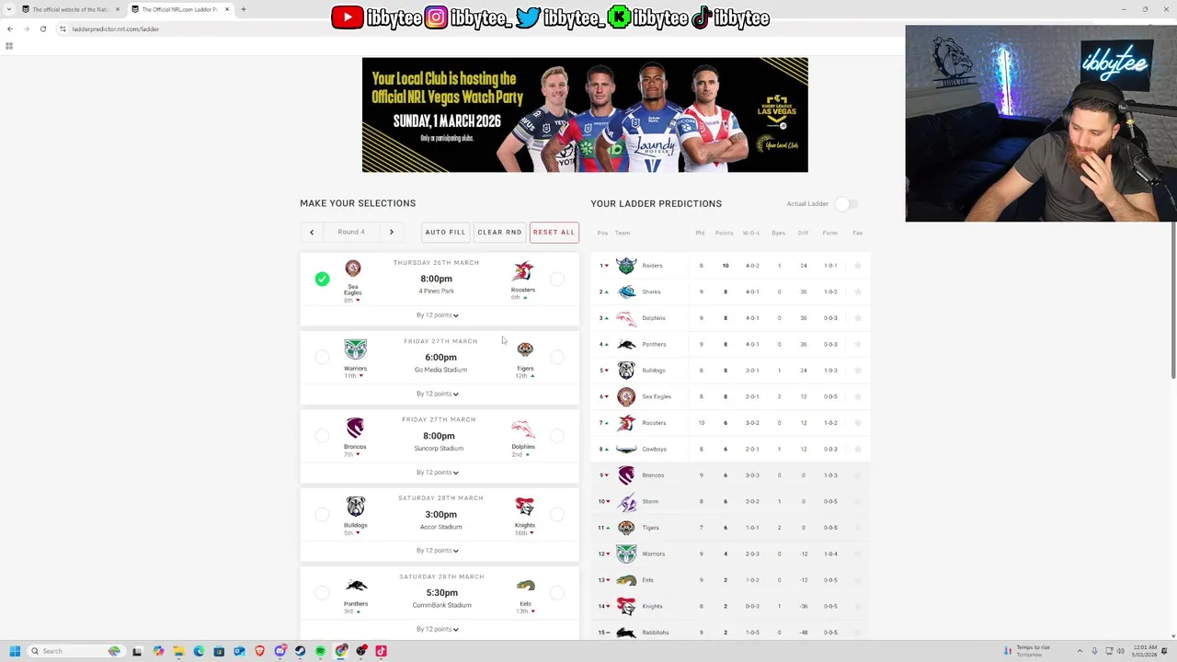The height and width of the screenshot is (662, 1177).
Task: Sort ladder by Diff column header
Action: [803, 234]
